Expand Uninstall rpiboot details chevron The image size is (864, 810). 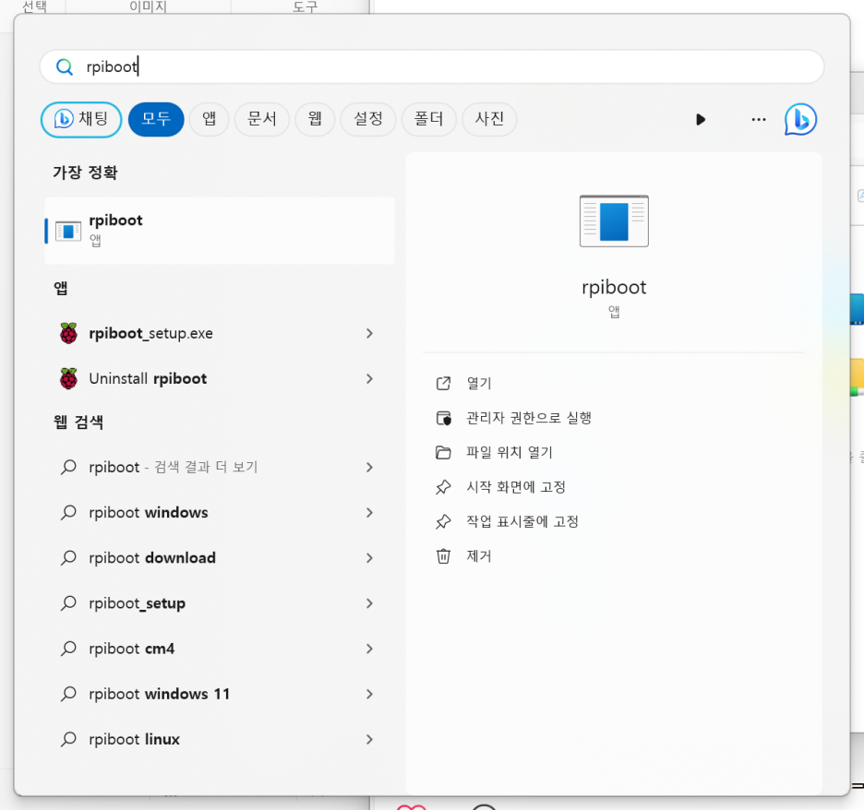(369, 379)
